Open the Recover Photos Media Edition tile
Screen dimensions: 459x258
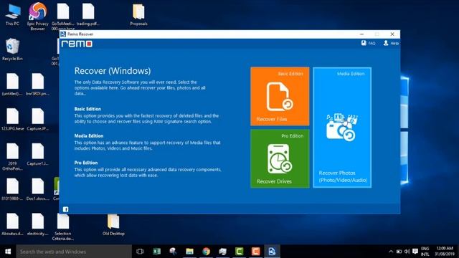coord(342,128)
